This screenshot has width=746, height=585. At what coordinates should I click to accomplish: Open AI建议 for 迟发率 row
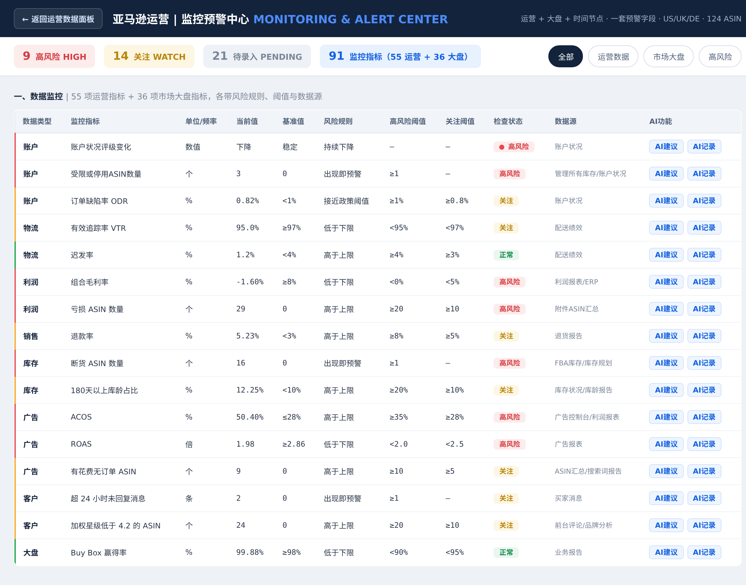point(666,255)
